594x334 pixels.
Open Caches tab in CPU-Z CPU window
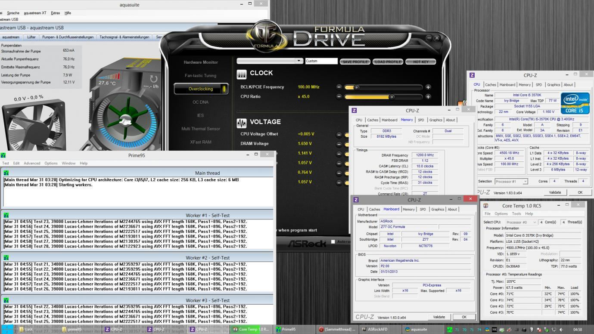[x=490, y=85]
